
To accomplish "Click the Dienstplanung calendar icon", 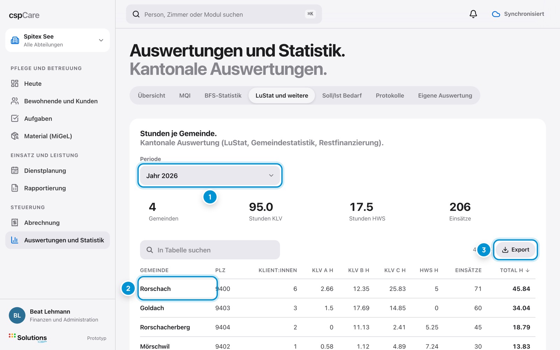I will coord(15,170).
